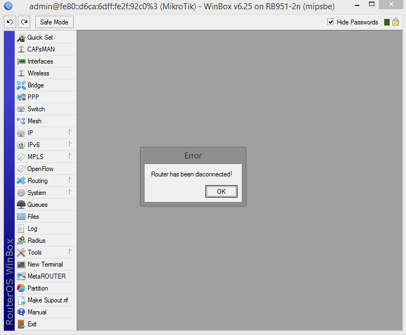The image size is (406, 335).
Task: Click the MPLS tag icon
Action: (x=21, y=157)
